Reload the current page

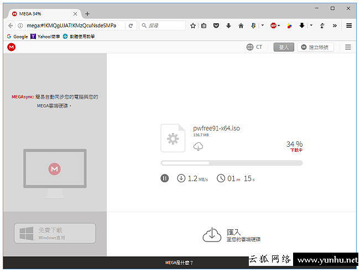tap(131, 25)
